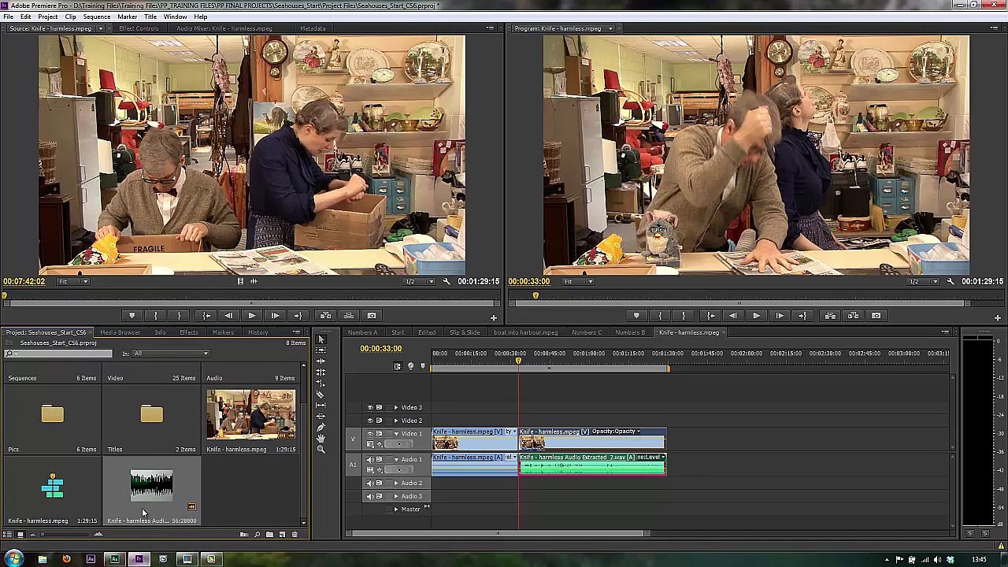Select the Pen tool
This screenshot has width=1008, height=567.
pos(321,428)
